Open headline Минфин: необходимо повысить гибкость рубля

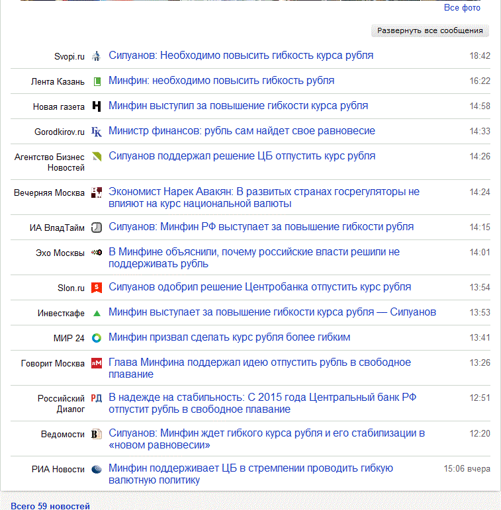(x=222, y=81)
